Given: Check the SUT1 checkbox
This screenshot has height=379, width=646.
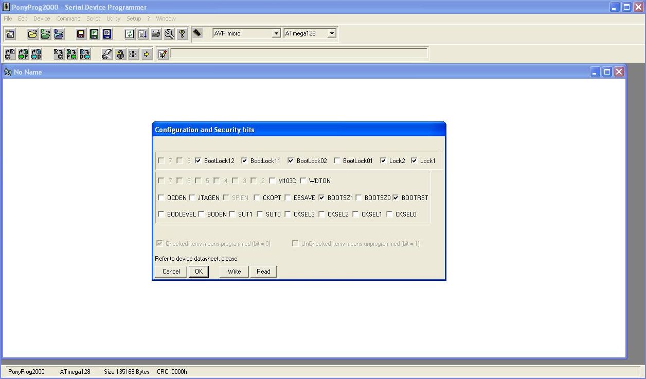Looking at the screenshot, I should point(232,214).
